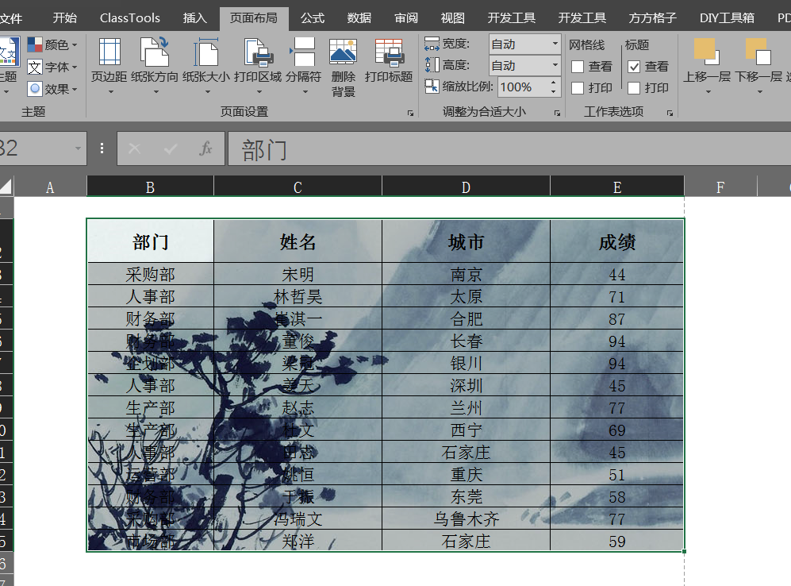Expand the 上移一层 dropdown arrow

pyautogui.click(x=708, y=92)
